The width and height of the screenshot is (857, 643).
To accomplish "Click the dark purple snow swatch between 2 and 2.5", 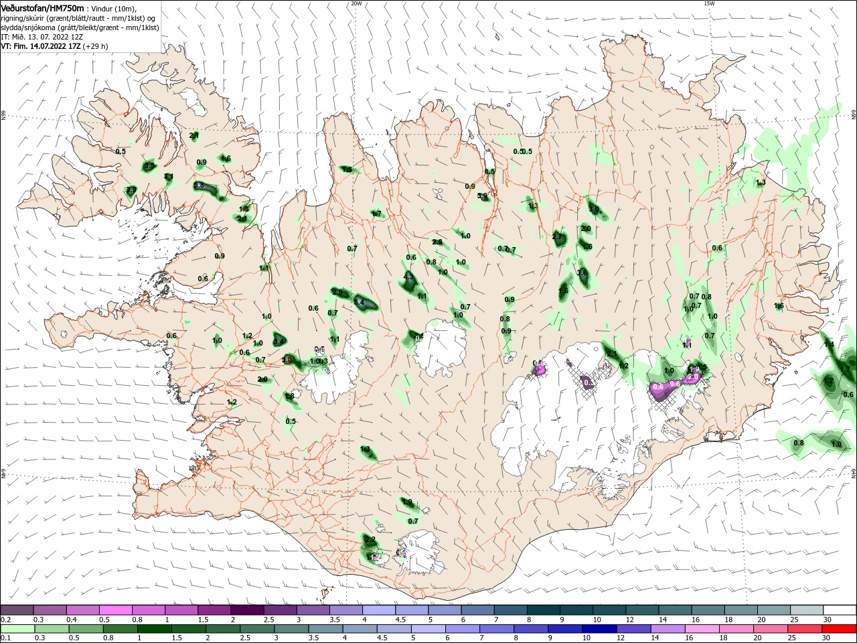I will click(247, 610).
